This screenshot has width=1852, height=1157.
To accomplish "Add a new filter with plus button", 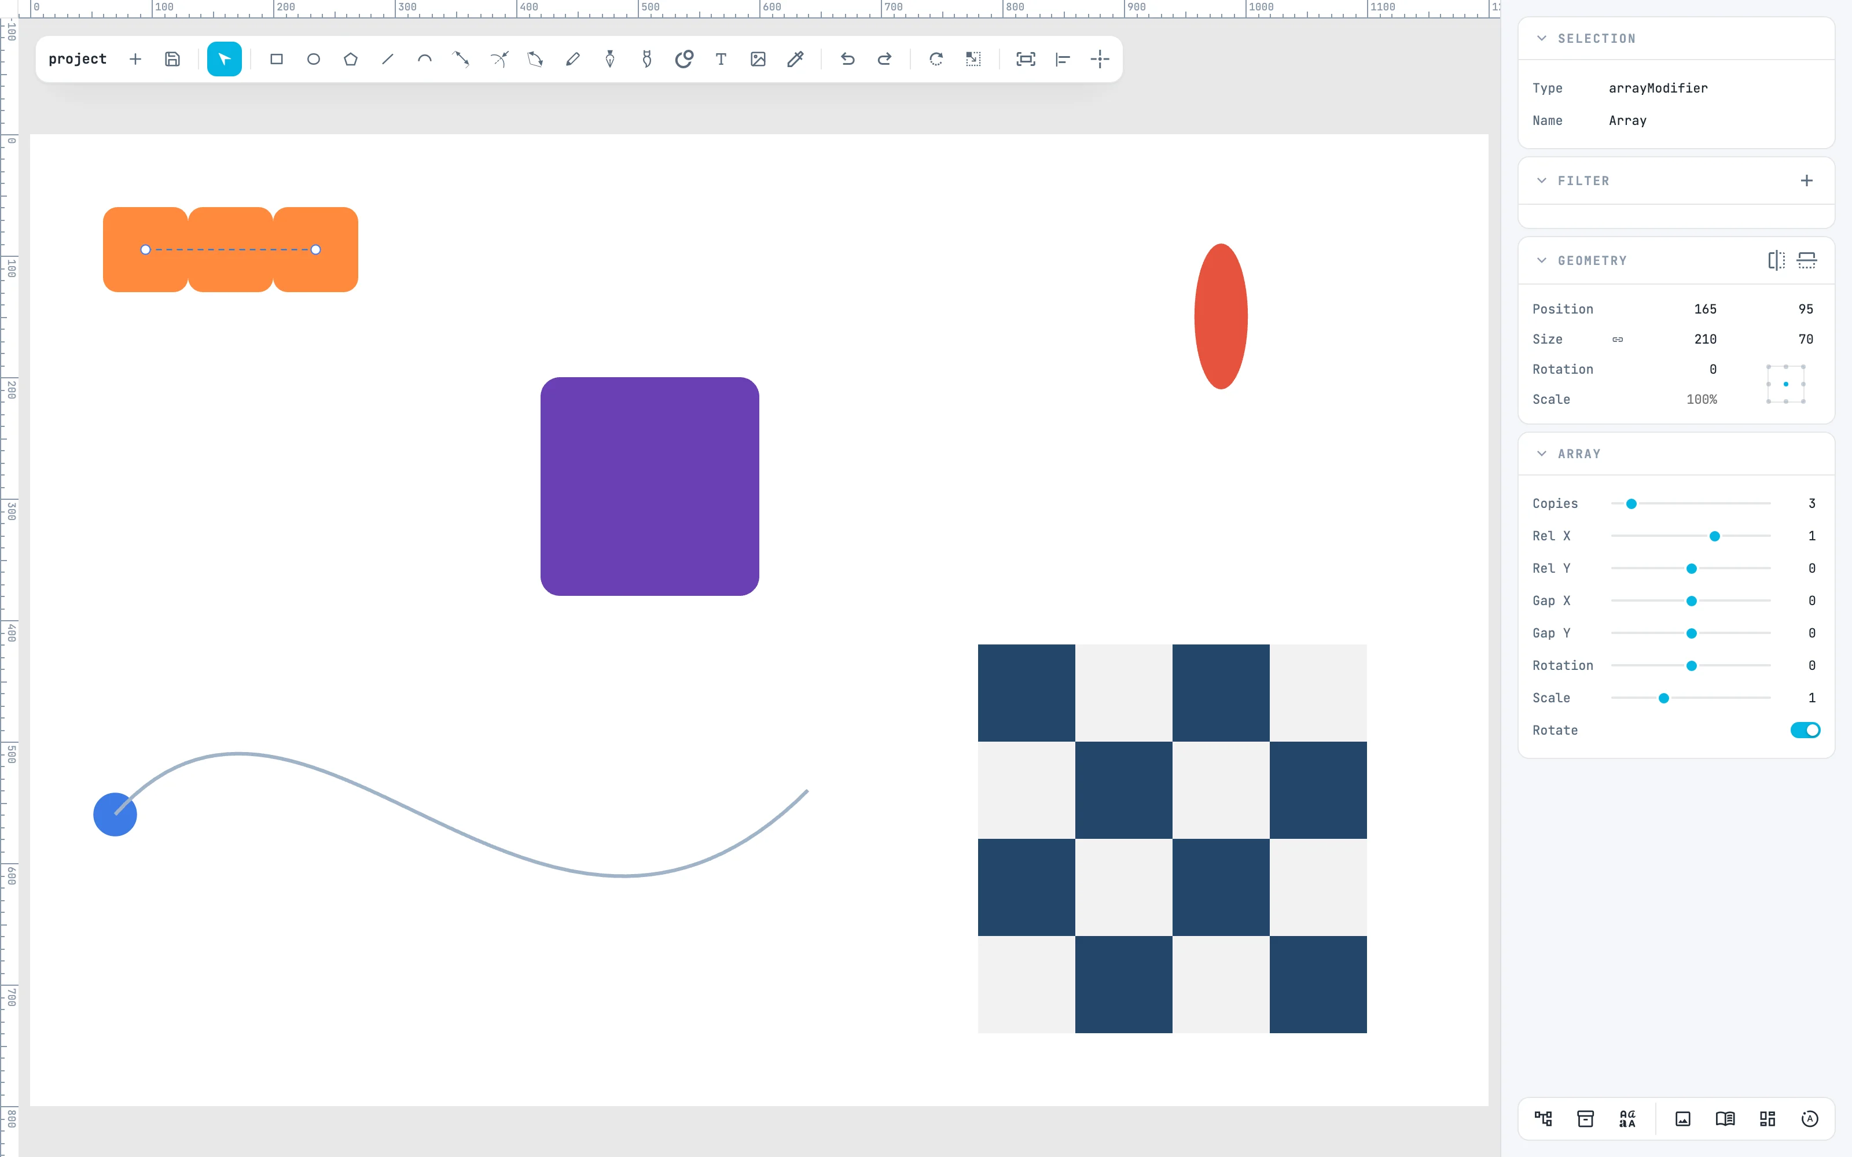I will point(1807,180).
